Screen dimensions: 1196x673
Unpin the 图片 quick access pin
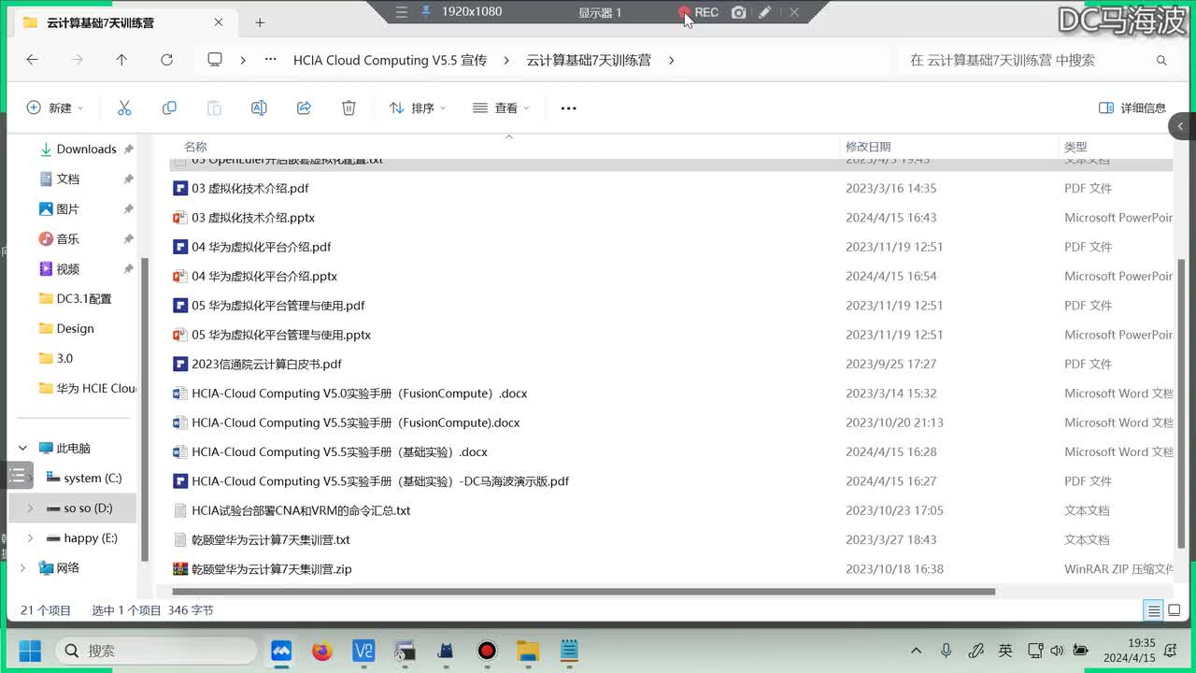pos(128,209)
